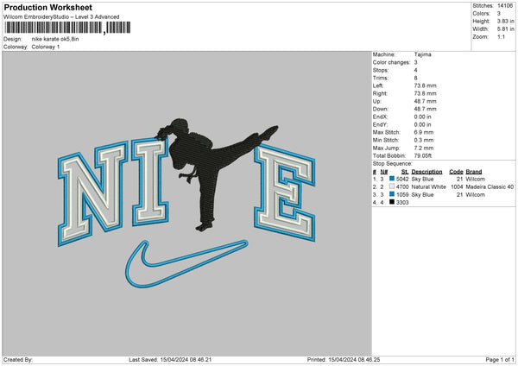Click the 'Madeira Classic 40' brand text
Screen dimensions: 518x366
click(x=490, y=187)
